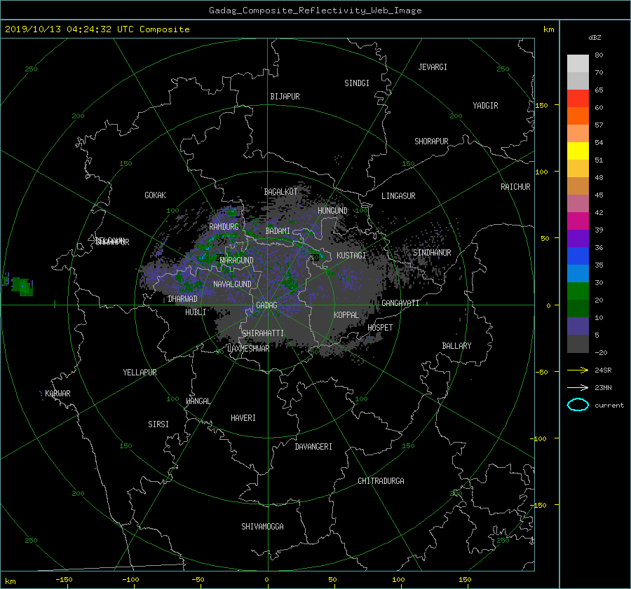
Task: Click the 65 dBZ red color swatch
Action: (578, 98)
